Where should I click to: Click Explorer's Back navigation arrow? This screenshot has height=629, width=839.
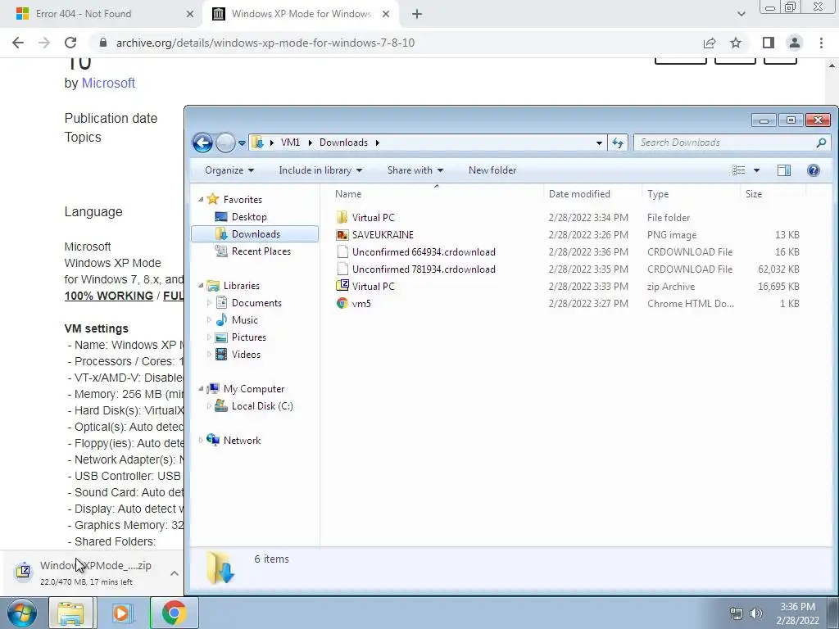tap(203, 143)
